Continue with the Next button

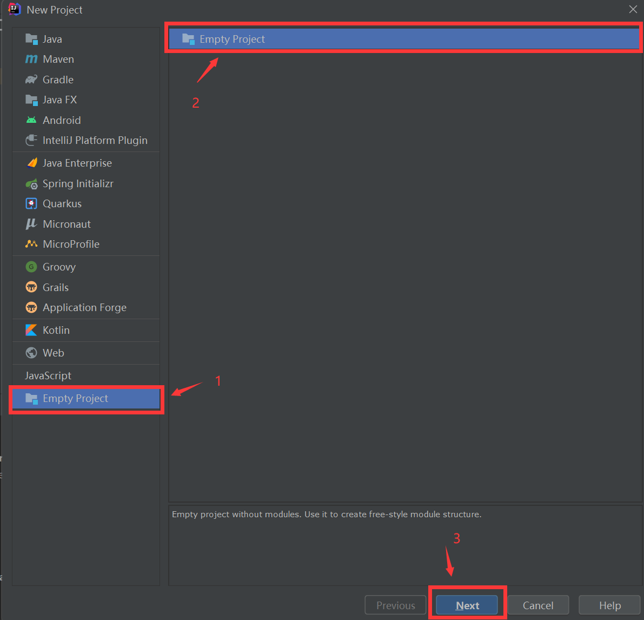(x=467, y=605)
